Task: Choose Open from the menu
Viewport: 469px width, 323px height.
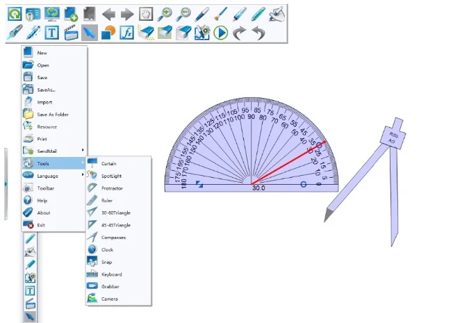Action: pos(54,65)
